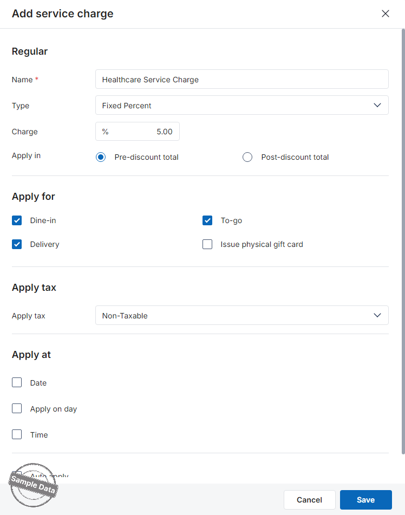The height and width of the screenshot is (515, 405).
Task: Check the Apply on day option
Action: 17,409
